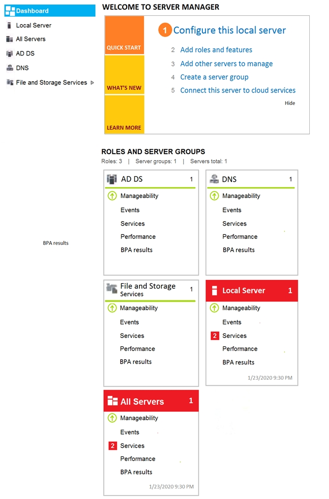Click the AD DS tile header icon
The height and width of the screenshot is (499, 329).
[x=112, y=179]
